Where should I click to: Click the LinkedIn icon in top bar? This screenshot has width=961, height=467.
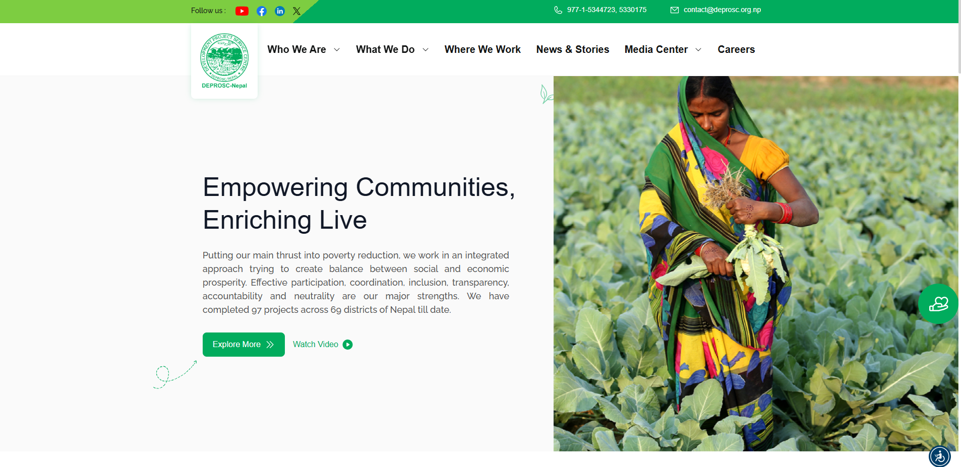(x=280, y=11)
